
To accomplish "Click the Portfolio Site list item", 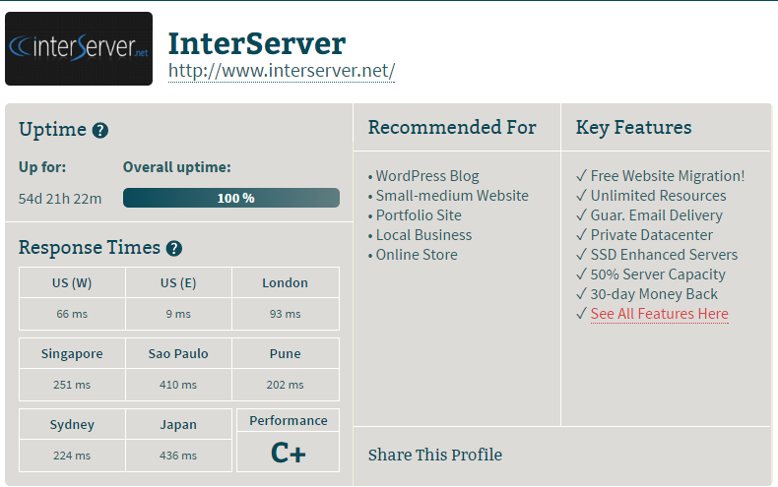I will (x=419, y=215).
